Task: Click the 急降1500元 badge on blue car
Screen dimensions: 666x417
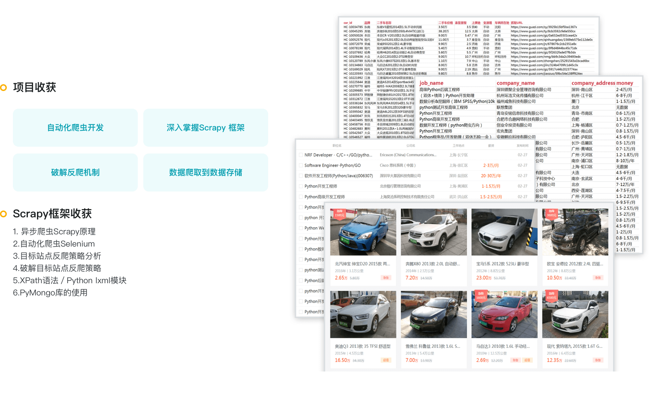Action: (339, 213)
